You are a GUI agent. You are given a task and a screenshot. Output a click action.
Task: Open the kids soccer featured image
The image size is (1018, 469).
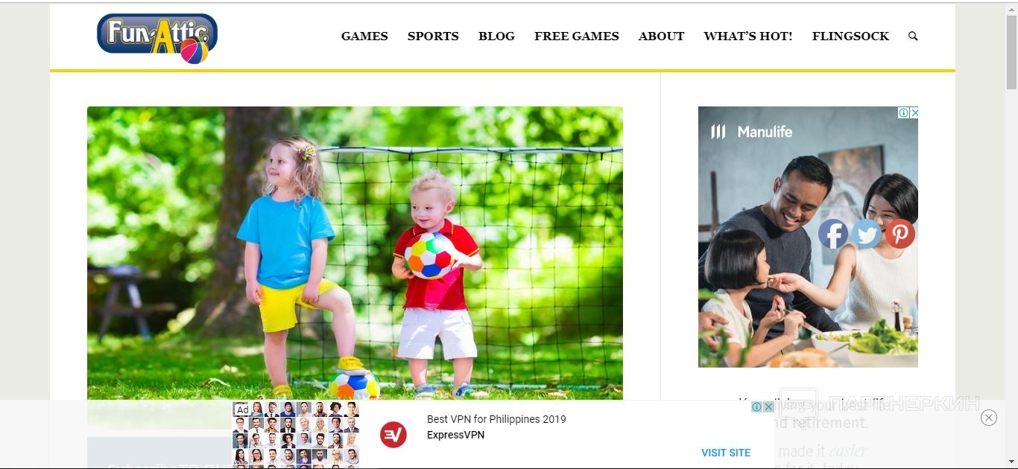(x=355, y=253)
